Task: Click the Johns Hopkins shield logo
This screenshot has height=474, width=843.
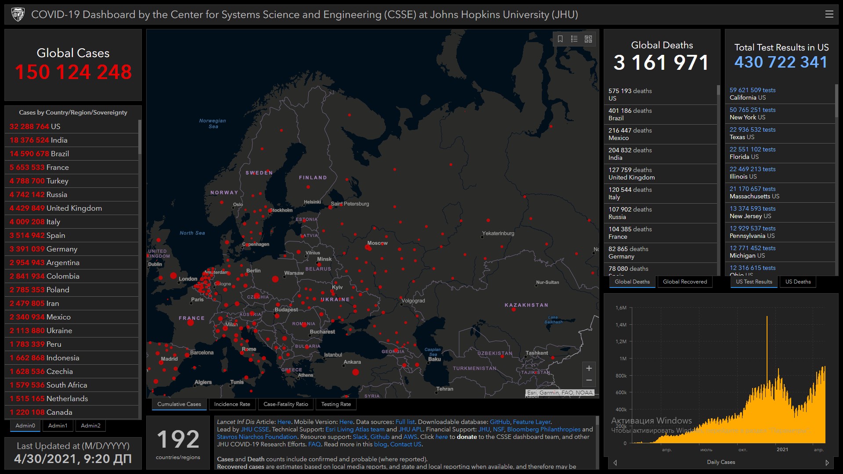Action: click(18, 14)
